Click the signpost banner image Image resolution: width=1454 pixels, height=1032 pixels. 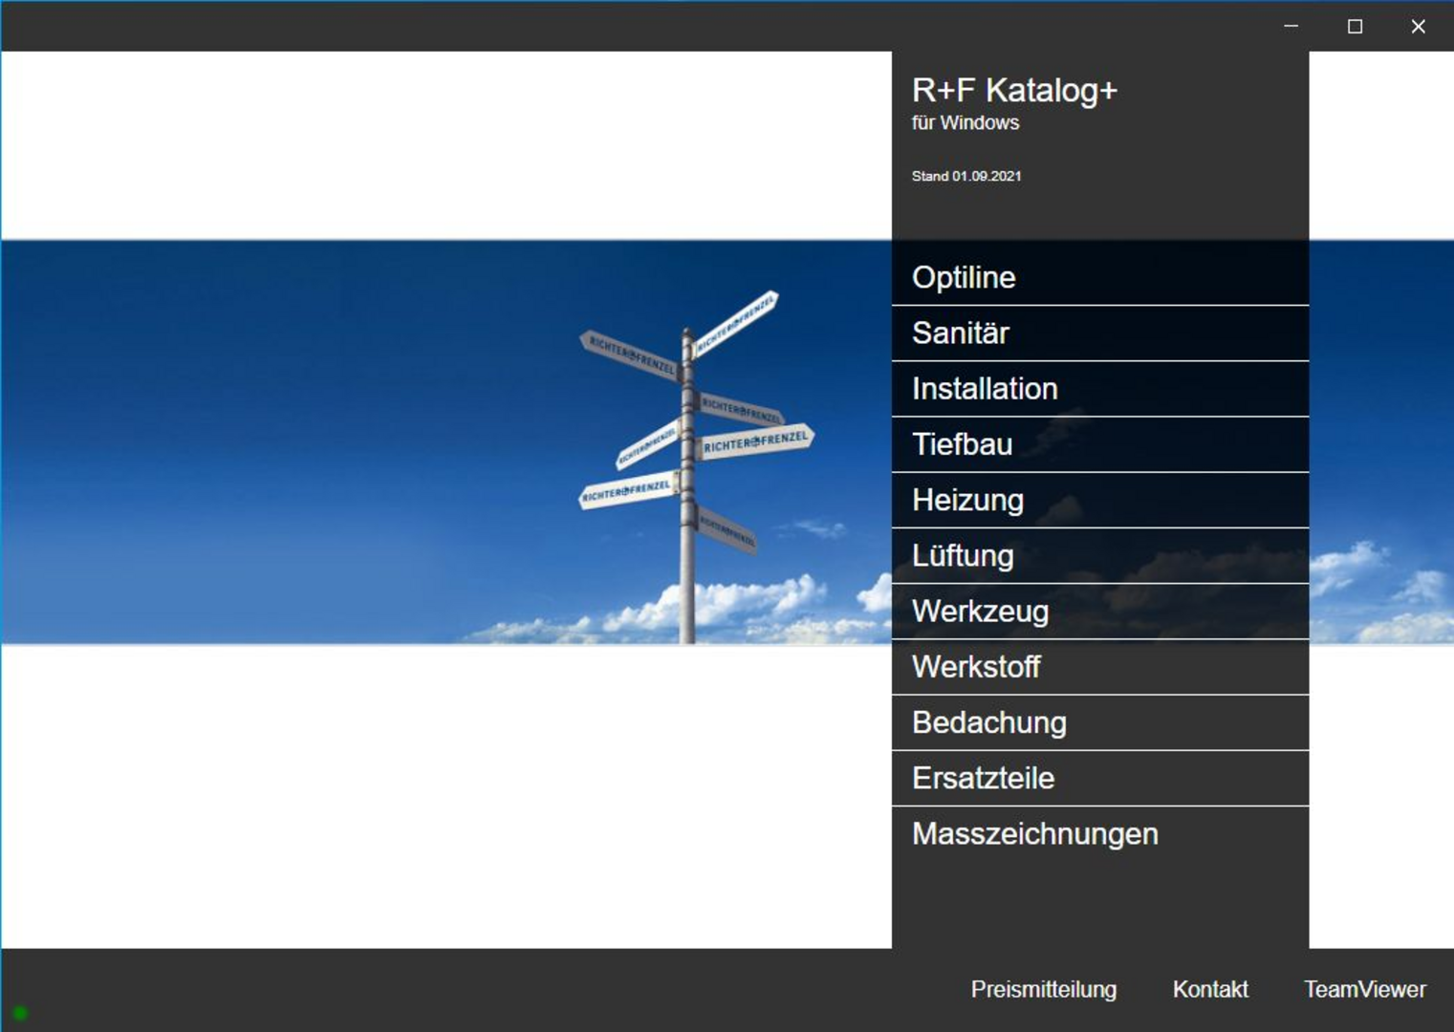[x=445, y=441]
